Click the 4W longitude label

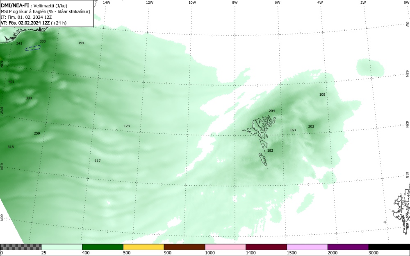click(320, 2)
